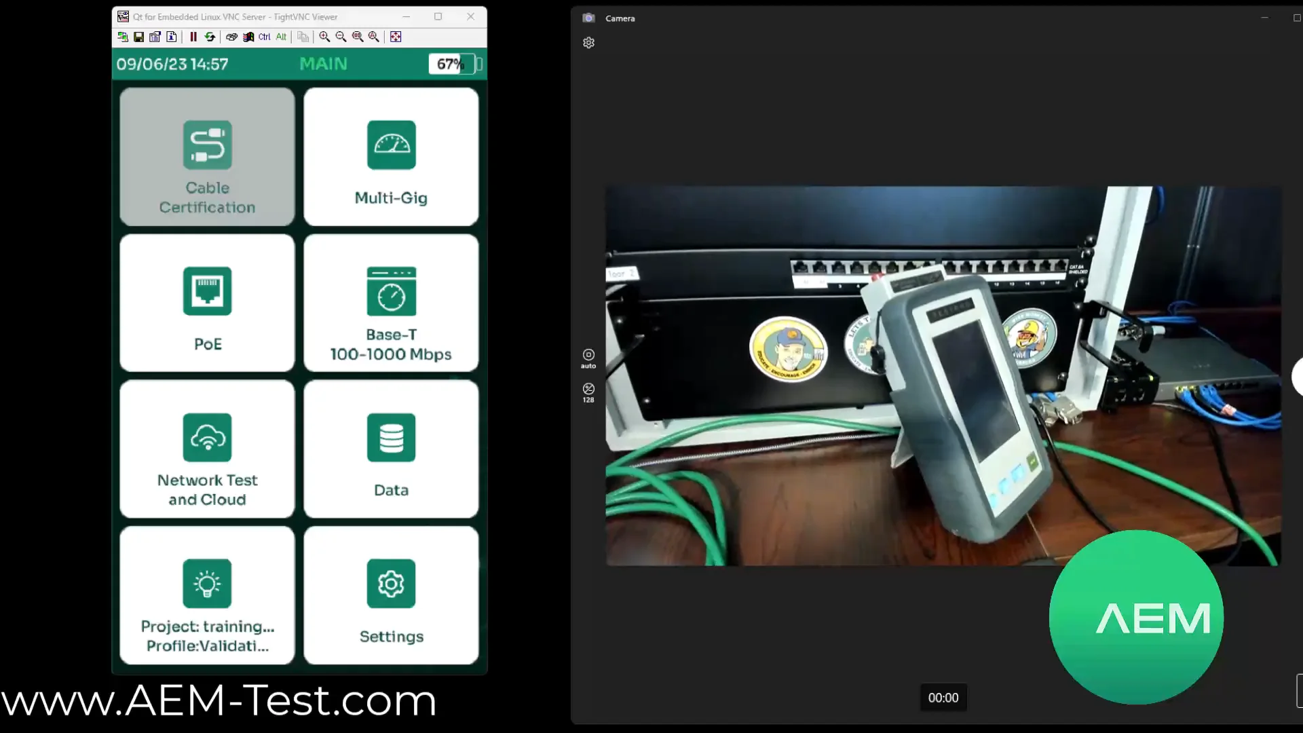Refresh the VNC screen with Refresh icon

point(210,37)
